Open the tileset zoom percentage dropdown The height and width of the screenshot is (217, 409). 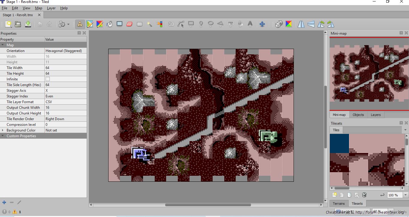405,195
